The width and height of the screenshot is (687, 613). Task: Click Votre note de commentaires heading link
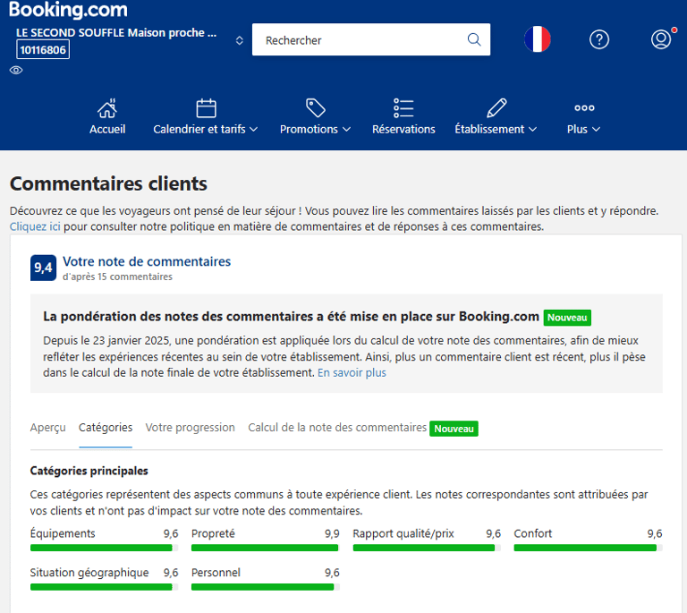147,261
